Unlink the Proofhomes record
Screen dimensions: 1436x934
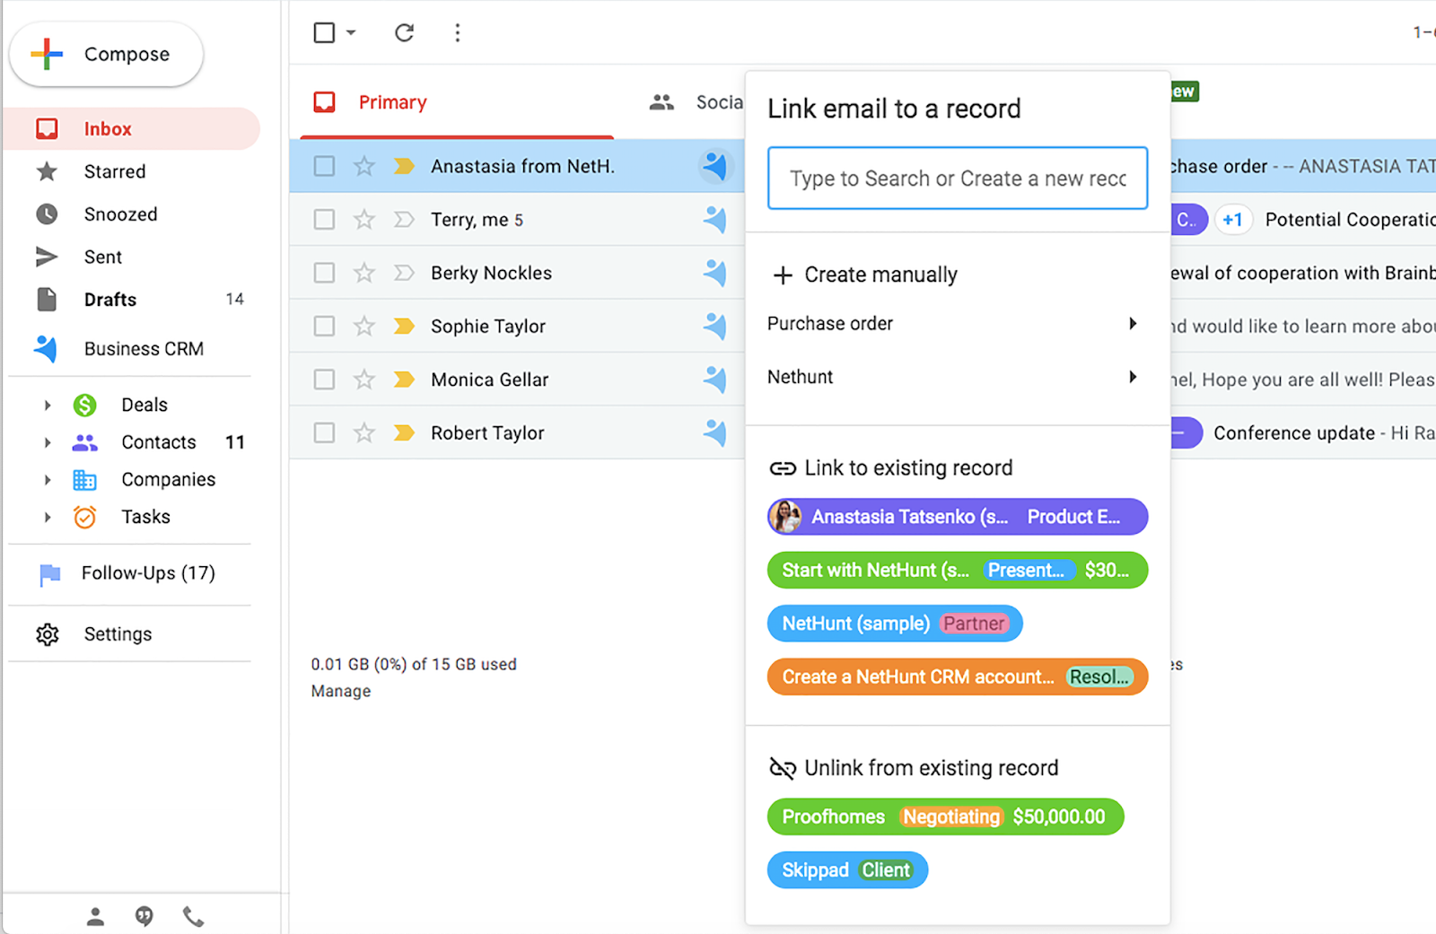click(945, 817)
